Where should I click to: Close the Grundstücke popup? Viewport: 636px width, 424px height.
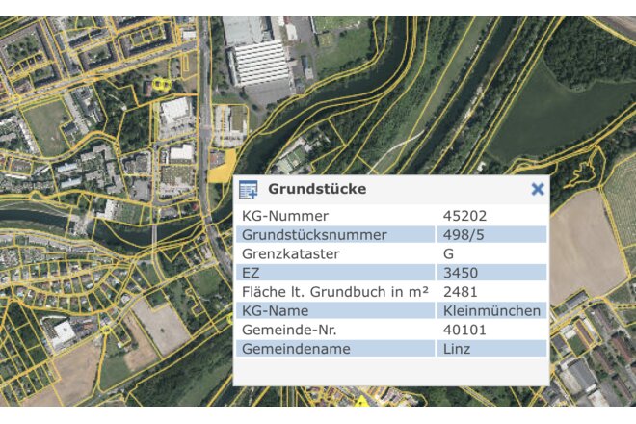click(x=538, y=189)
